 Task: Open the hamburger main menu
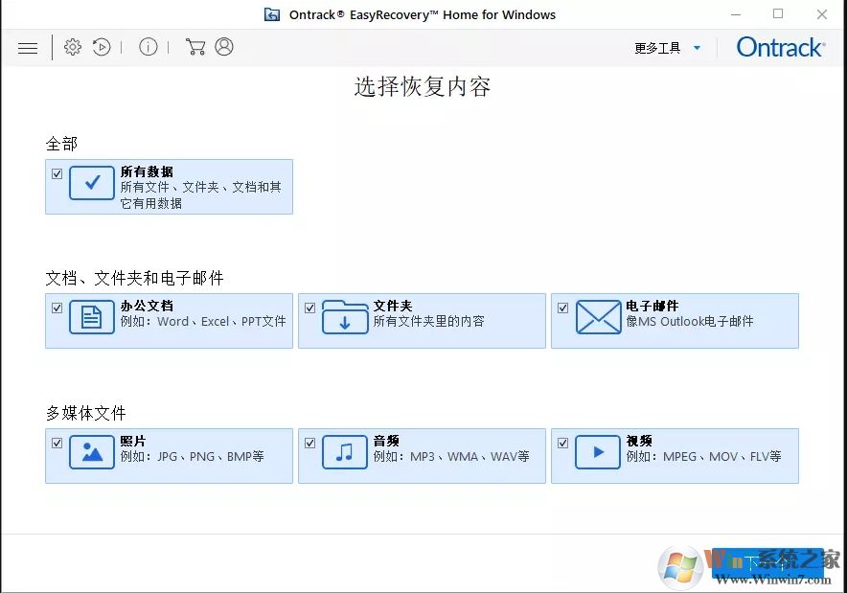coord(28,47)
